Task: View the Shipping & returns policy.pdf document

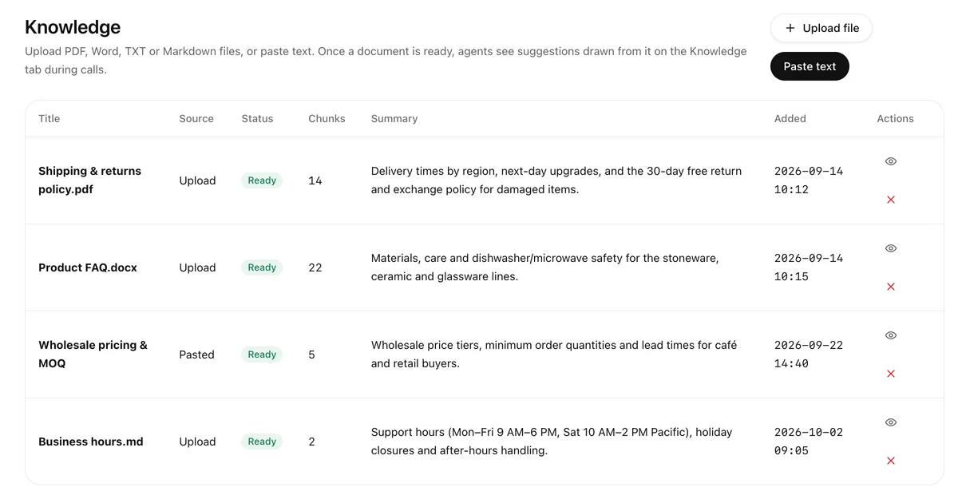Action: 891,161
